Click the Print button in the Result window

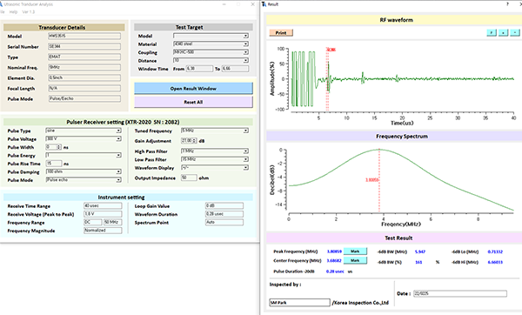click(281, 33)
